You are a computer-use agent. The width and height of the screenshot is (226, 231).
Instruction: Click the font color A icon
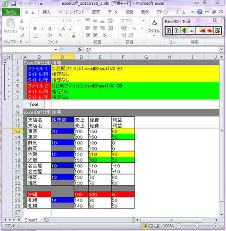coord(60,35)
